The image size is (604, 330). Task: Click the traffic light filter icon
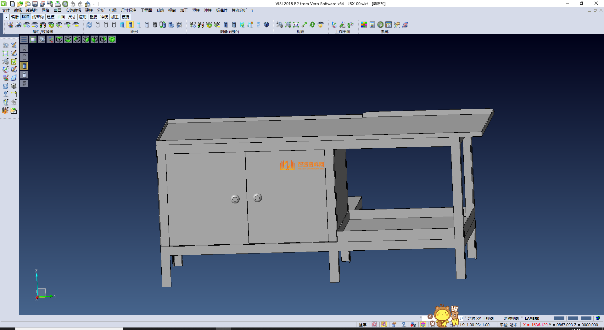click(43, 25)
